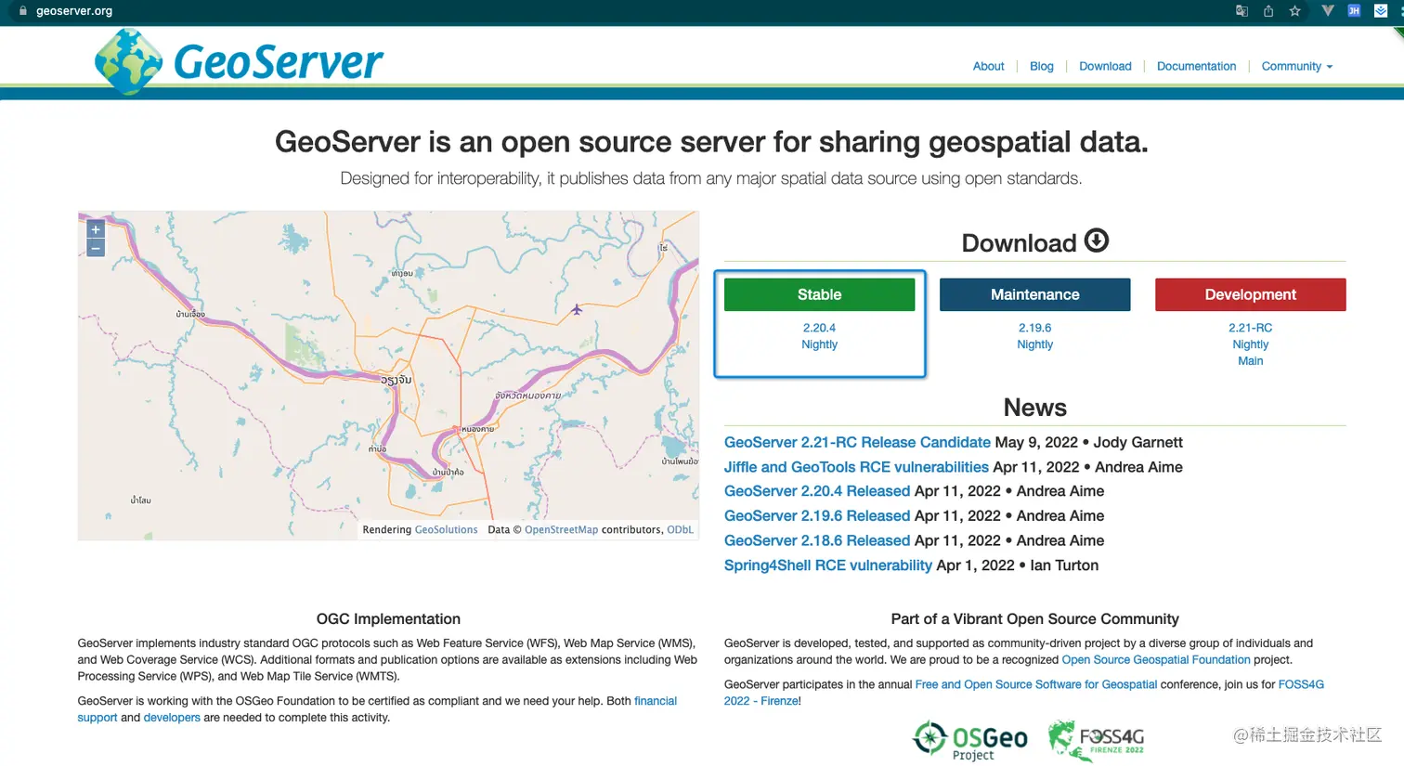Open stable version 2.20.4 link

(819, 328)
